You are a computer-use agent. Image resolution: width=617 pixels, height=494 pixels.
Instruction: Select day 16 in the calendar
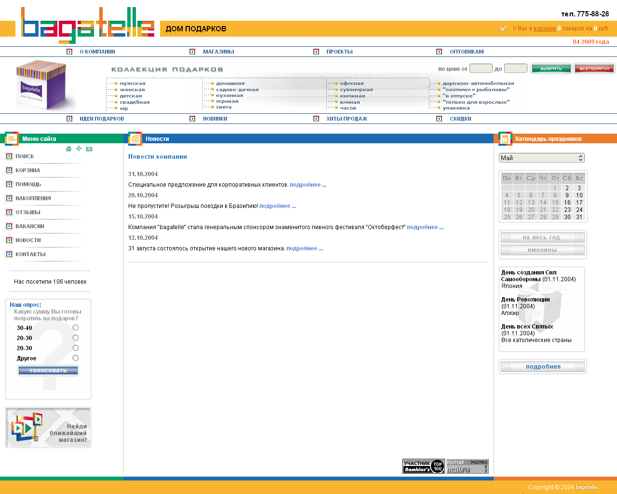pos(567,203)
